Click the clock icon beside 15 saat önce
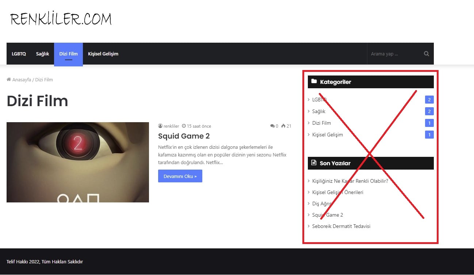The width and height of the screenshot is (474, 275). (184, 126)
